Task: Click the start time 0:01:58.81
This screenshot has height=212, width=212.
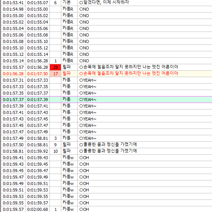Action: click(x=13, y=151)
